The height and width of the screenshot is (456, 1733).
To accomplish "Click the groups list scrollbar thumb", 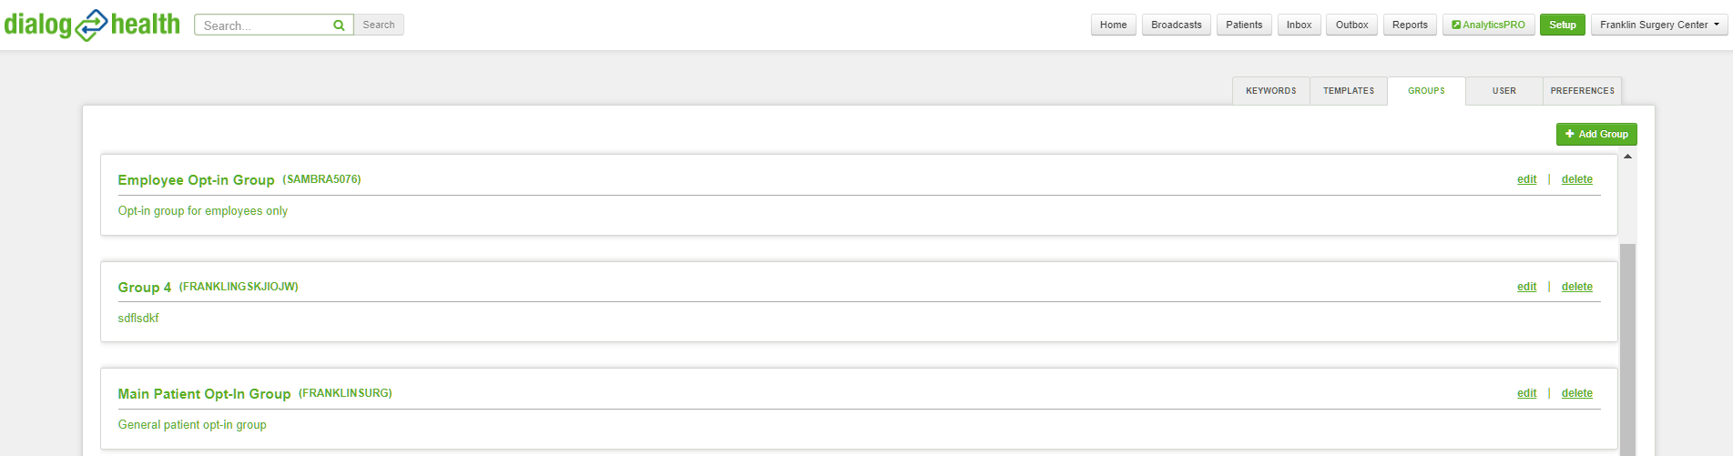I will (x=1627, y=350).
